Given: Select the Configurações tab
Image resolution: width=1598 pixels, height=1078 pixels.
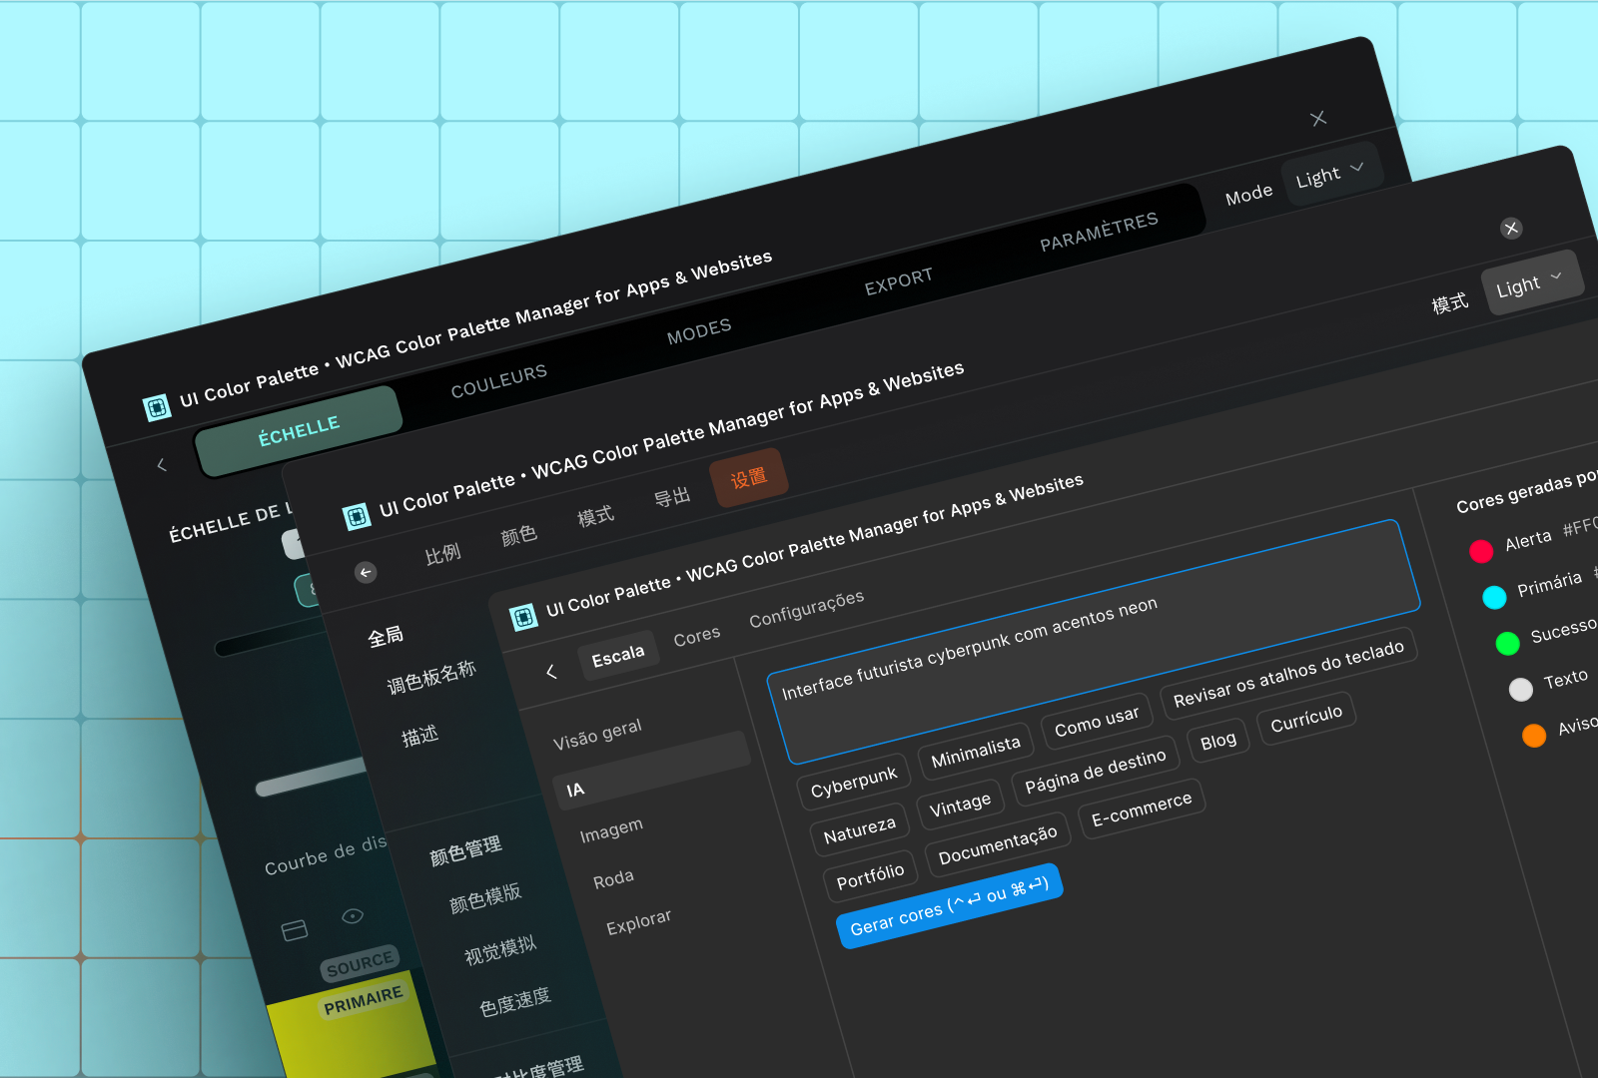Looking at the screenshot, I should click(x=806, y=609).
